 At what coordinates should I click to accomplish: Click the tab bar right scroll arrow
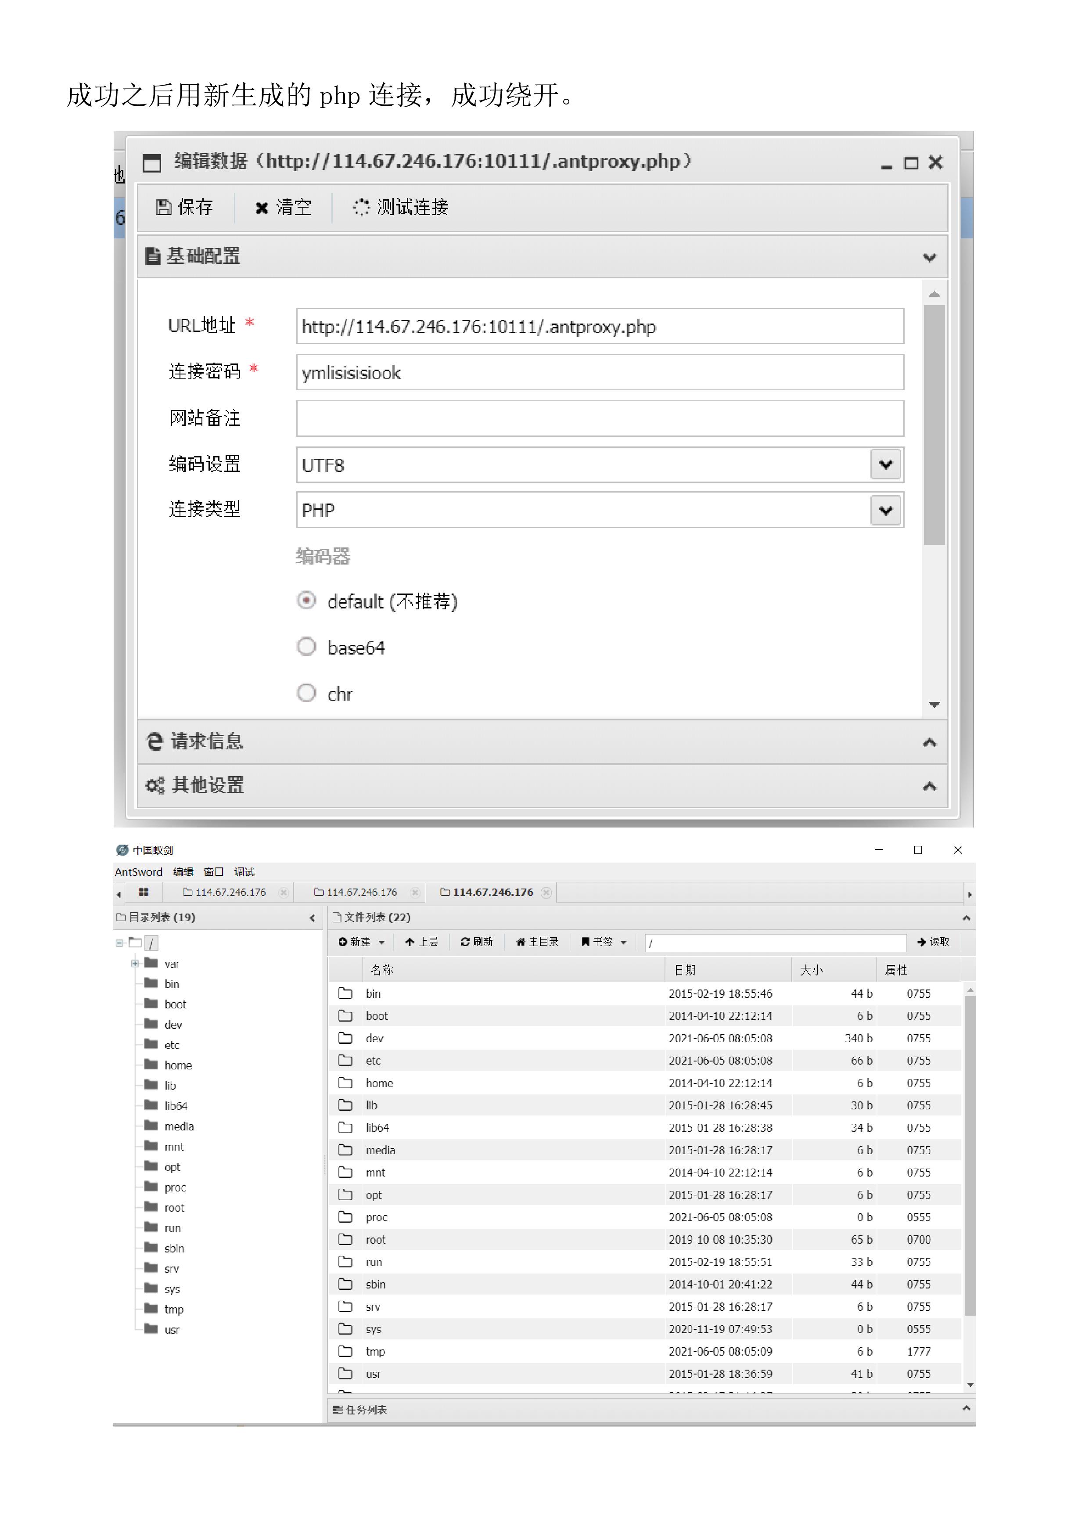(969, 895)
